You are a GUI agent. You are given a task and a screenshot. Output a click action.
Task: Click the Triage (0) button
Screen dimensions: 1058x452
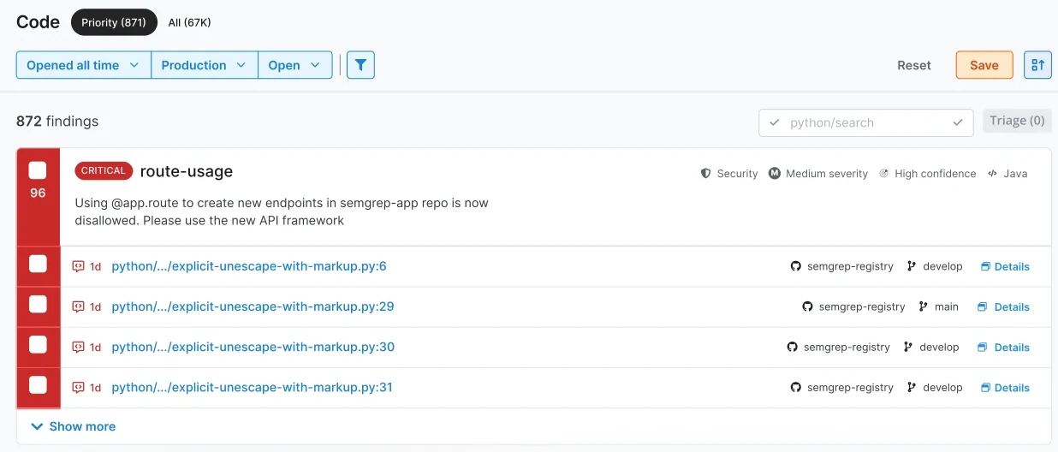pyautogui.click(x=1017, y=121)
